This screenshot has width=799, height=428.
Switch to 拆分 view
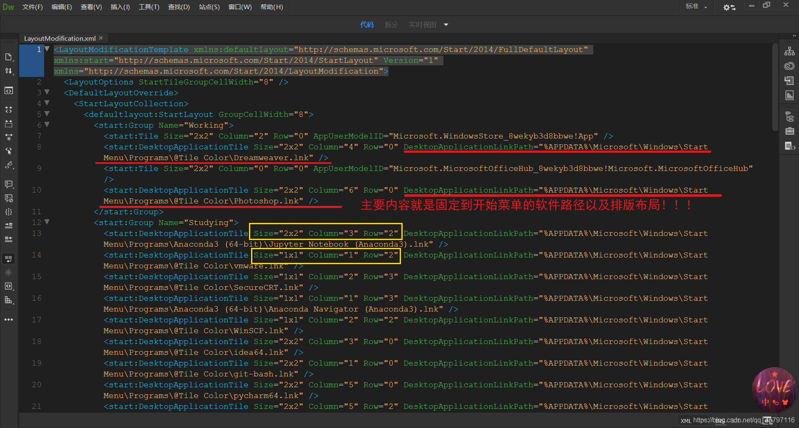[x=391, y=25]
